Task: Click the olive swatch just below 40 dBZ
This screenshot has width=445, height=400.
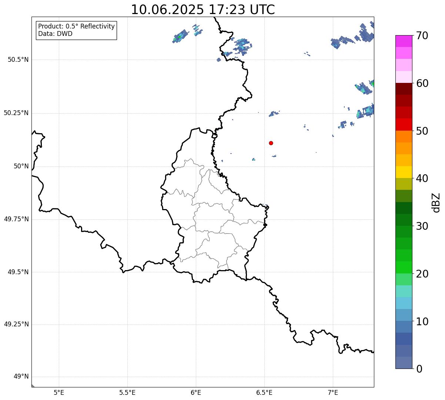Action: click(x=404, y=184)
